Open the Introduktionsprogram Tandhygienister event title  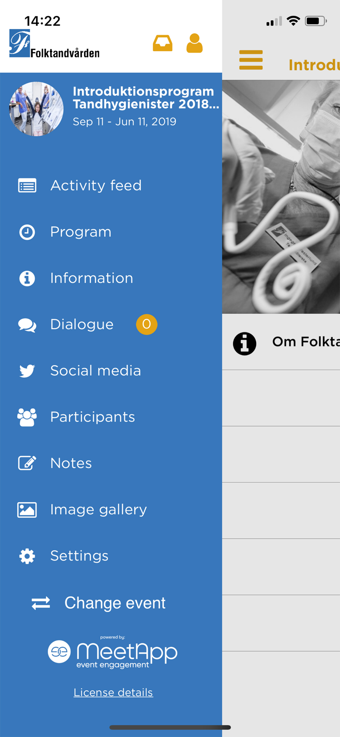(146, 98)
